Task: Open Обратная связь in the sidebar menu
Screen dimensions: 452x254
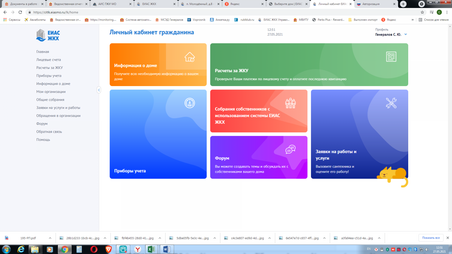Action: [x=49, y=132]
